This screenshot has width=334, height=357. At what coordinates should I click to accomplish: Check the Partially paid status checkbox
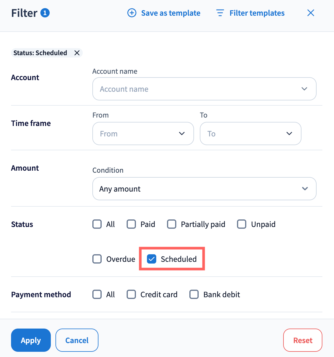pos(172,224)
